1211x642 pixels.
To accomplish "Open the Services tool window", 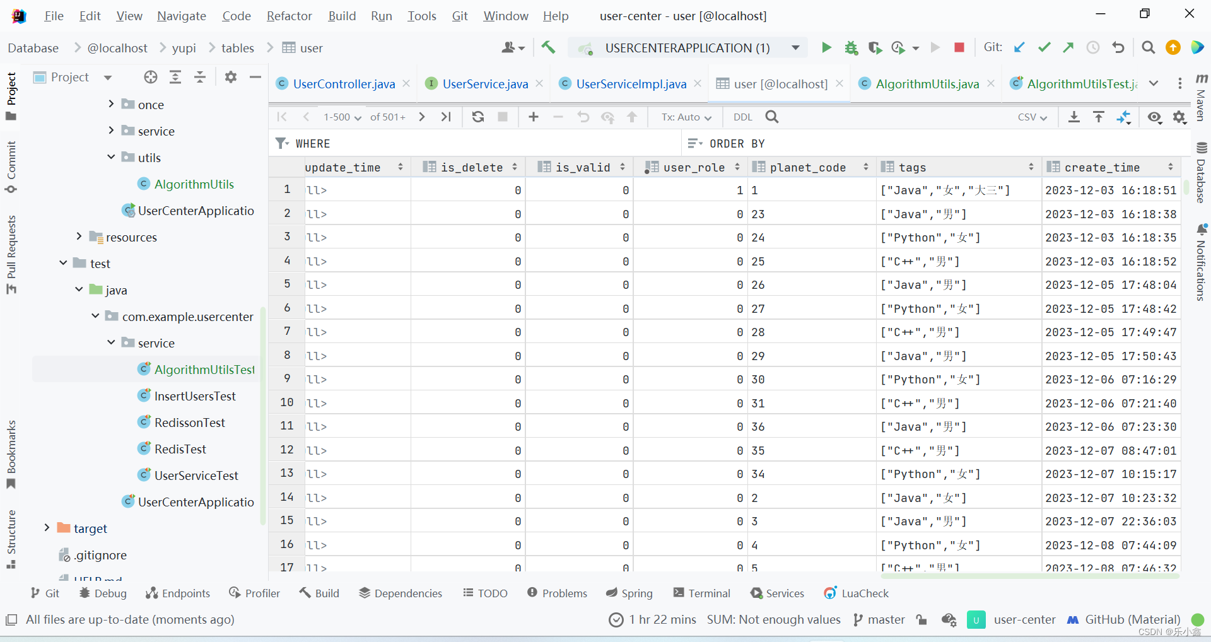I will [777, 593].
